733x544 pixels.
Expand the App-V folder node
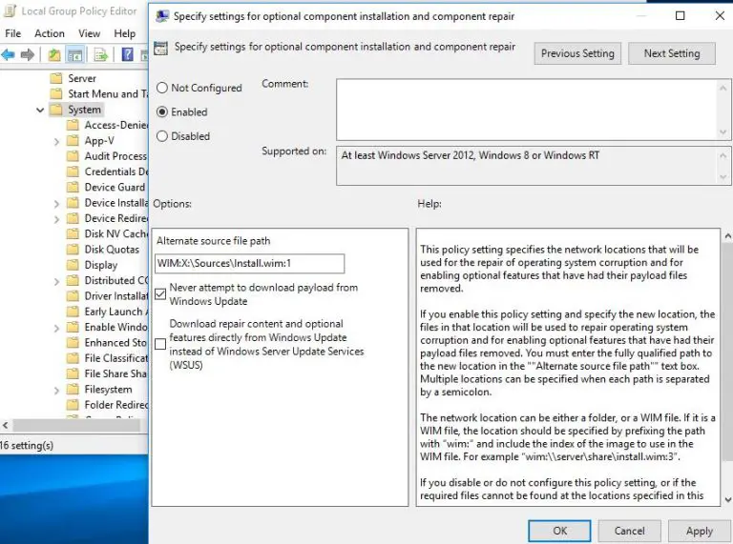pos(59,141)
